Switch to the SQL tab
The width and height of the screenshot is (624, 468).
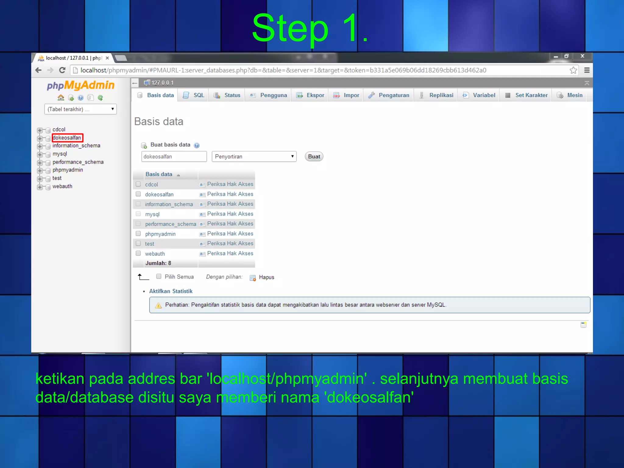coord(193,95)
